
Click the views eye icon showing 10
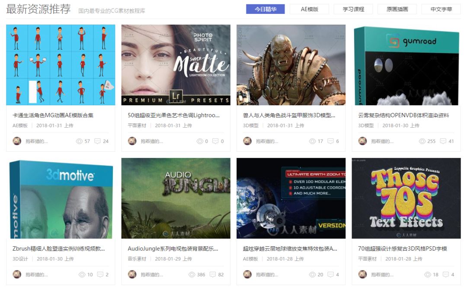pyautogui.click(x=82, y=275)
